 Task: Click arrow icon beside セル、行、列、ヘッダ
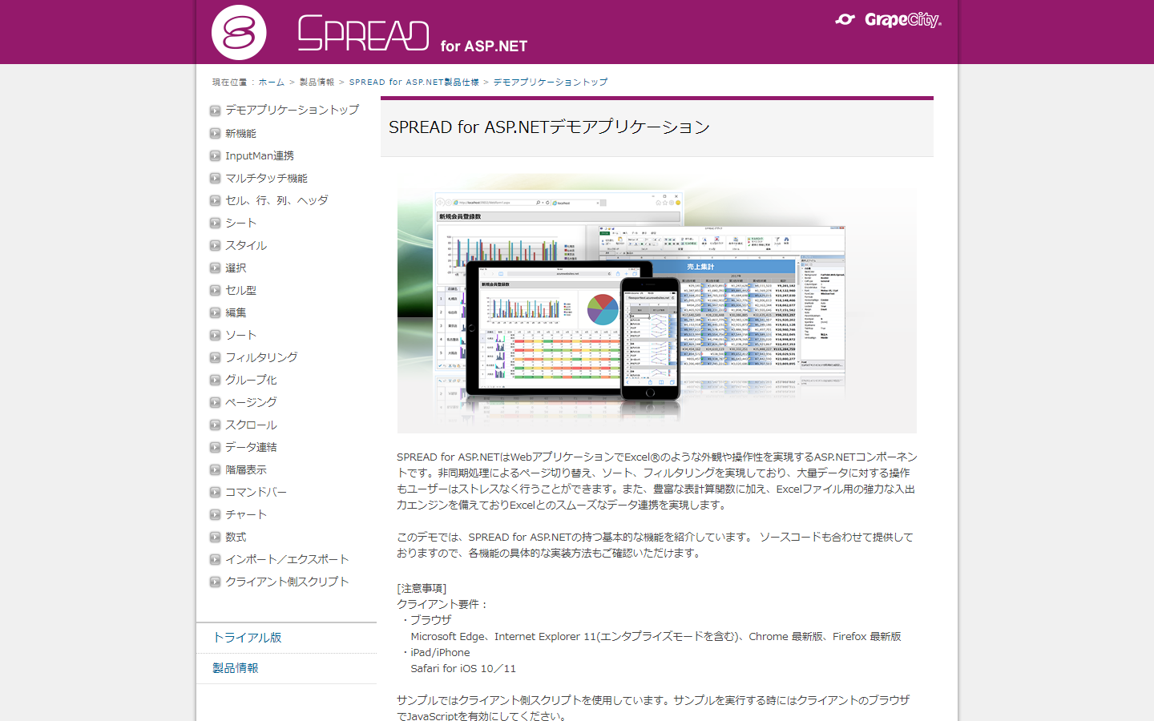215,200
